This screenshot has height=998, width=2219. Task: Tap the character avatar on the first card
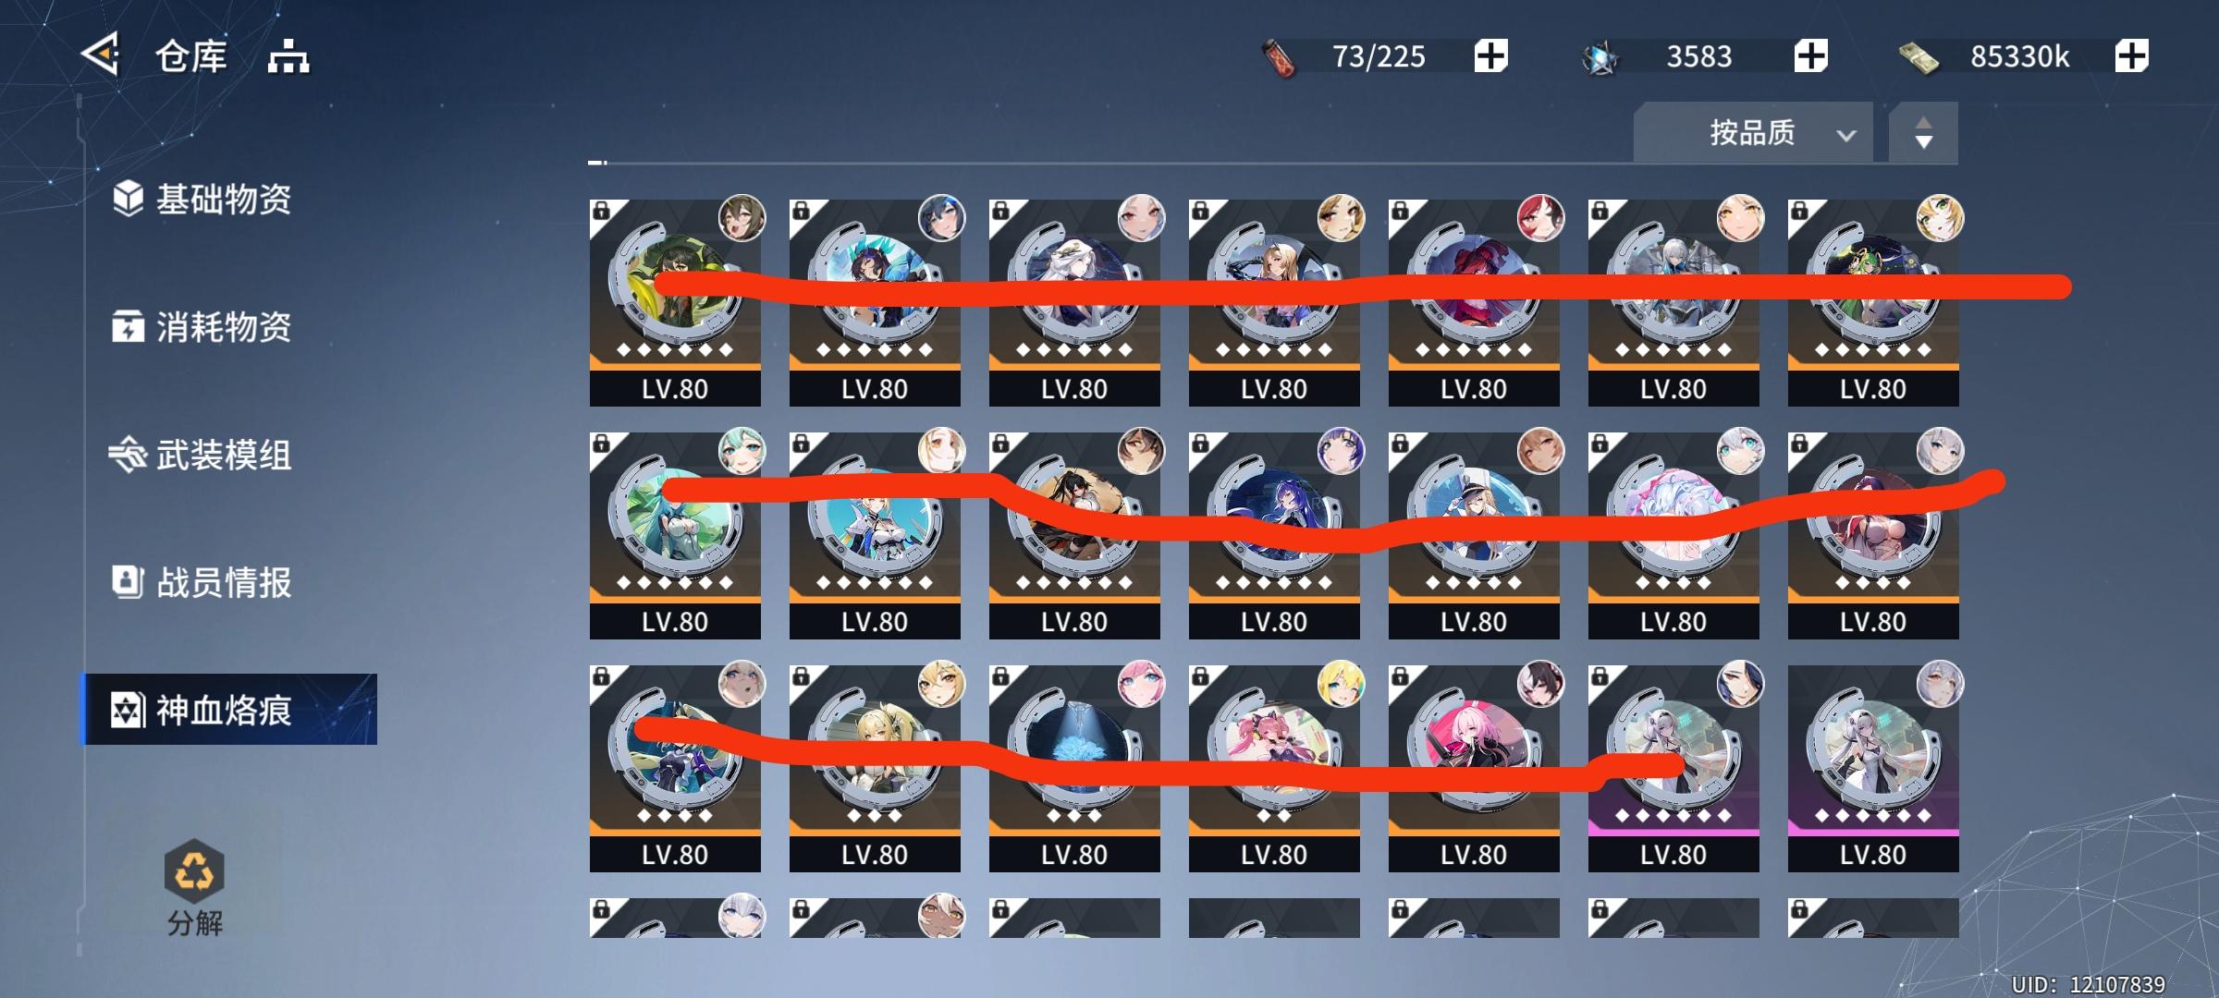[742, 218]
